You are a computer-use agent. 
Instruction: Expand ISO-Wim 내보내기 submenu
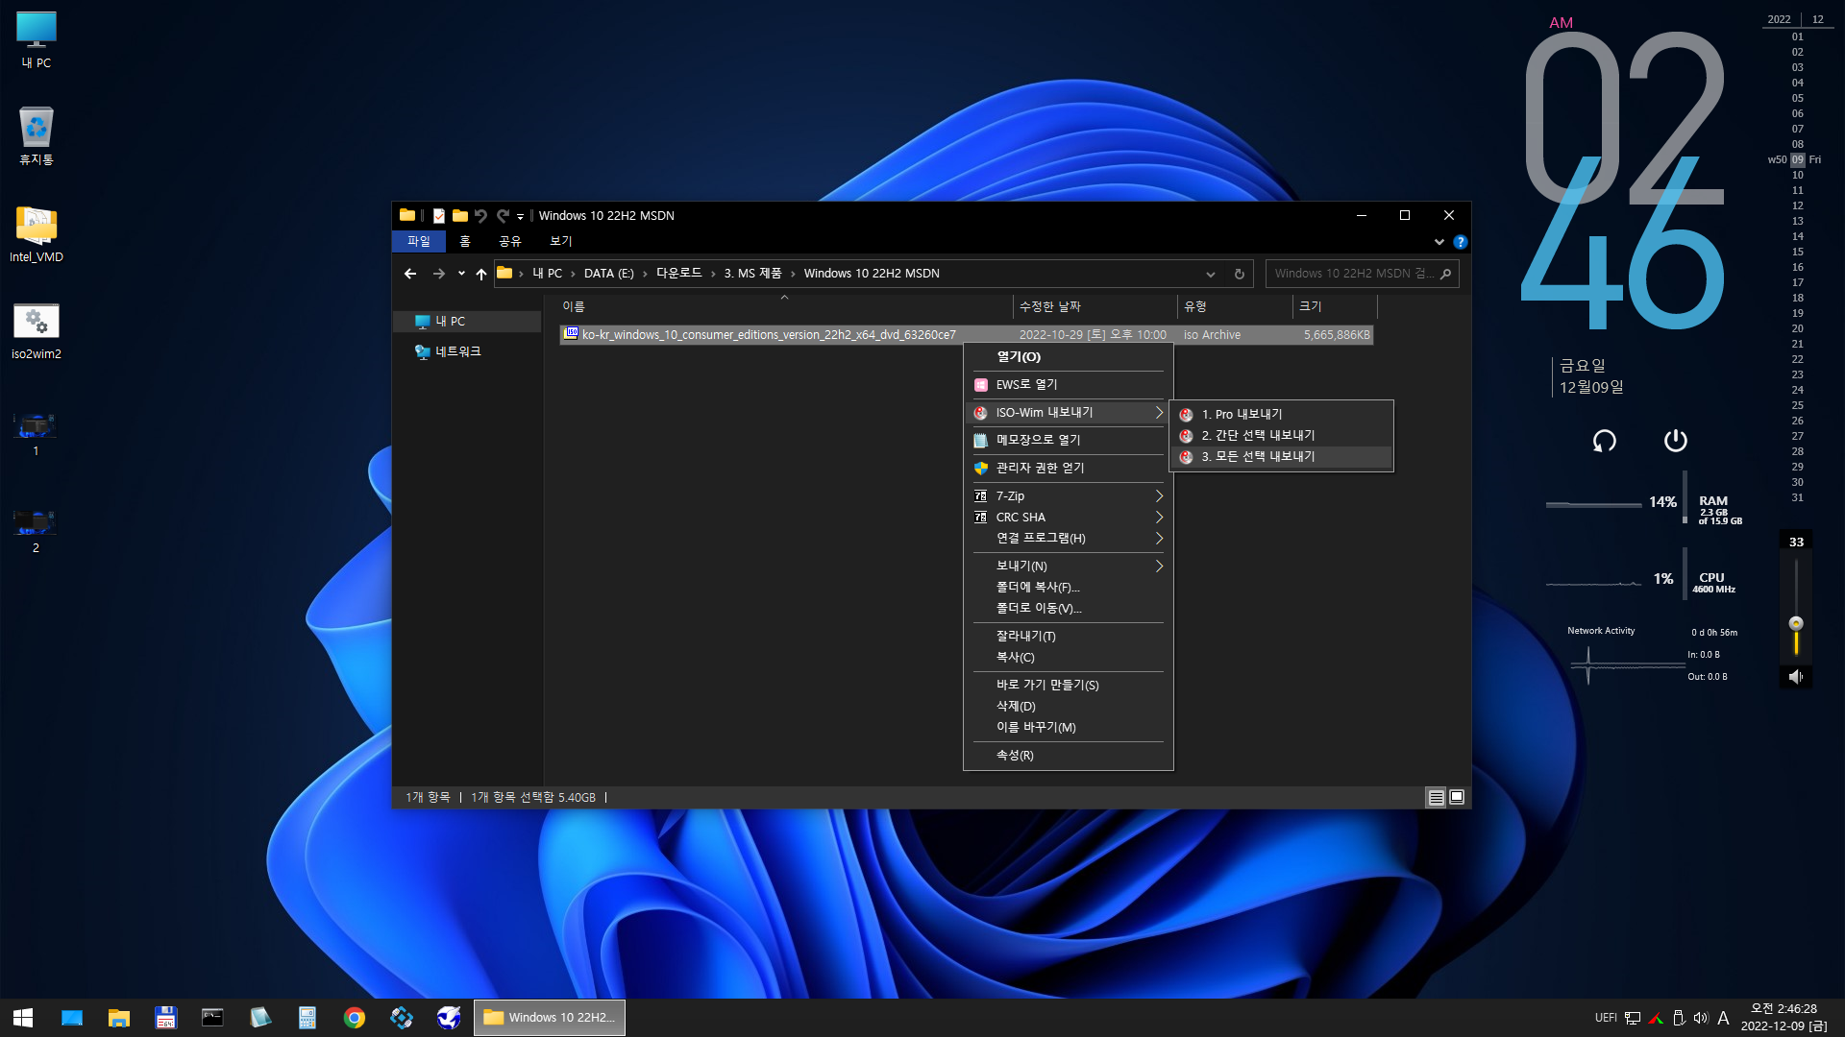1069,413
